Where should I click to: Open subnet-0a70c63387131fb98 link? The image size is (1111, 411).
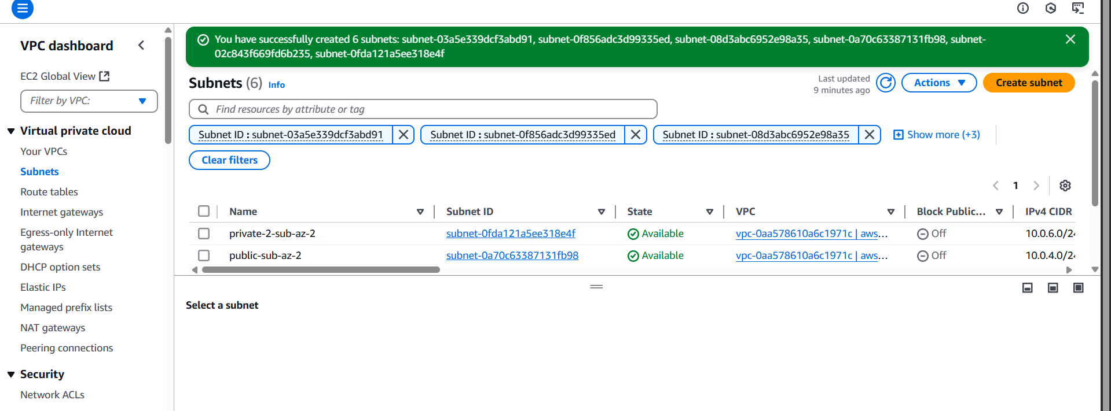(x=512, y=256)
